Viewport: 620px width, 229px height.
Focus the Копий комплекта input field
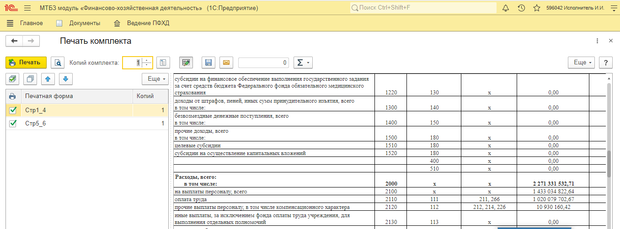[x=133, y=62]
